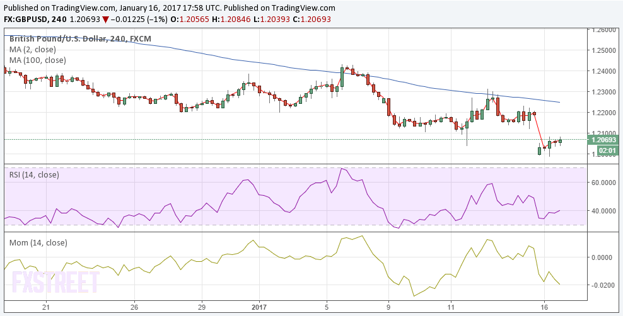623x316 pixels.
Task: Click the 1.23000 price axis label
Action: [x=604, y=91]
